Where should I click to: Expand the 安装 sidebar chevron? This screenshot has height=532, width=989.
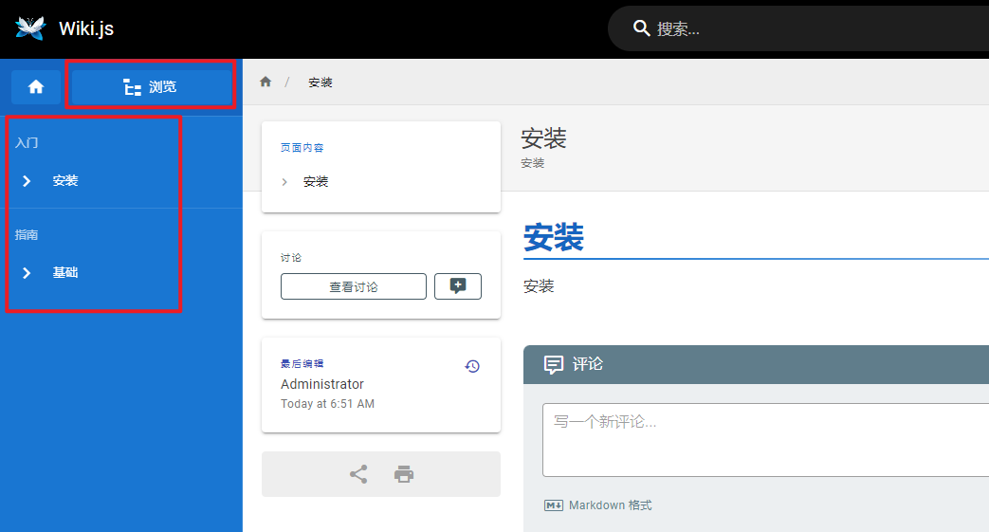(x=27, y=181)
